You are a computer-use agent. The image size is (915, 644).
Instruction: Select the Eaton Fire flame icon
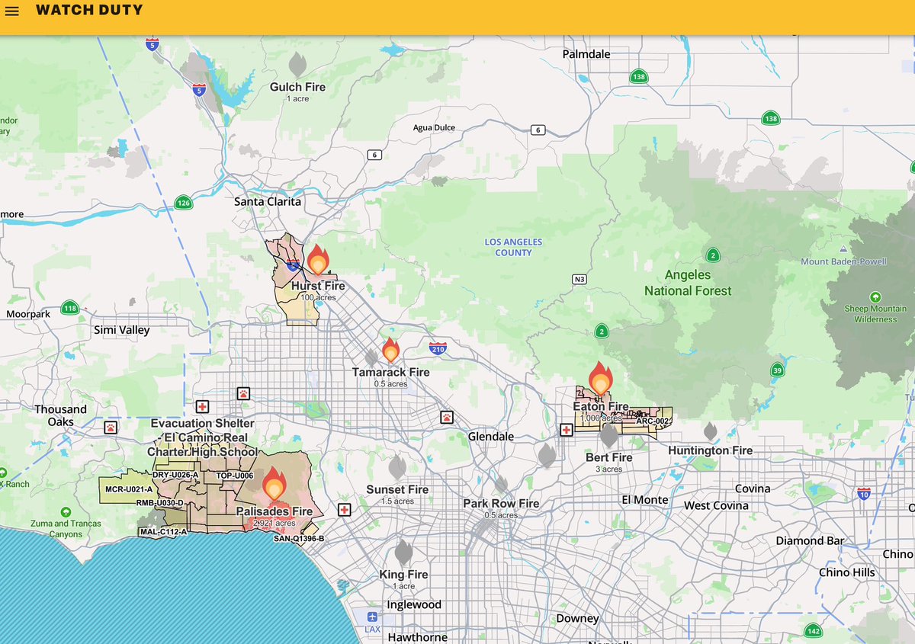pos(601,379)
